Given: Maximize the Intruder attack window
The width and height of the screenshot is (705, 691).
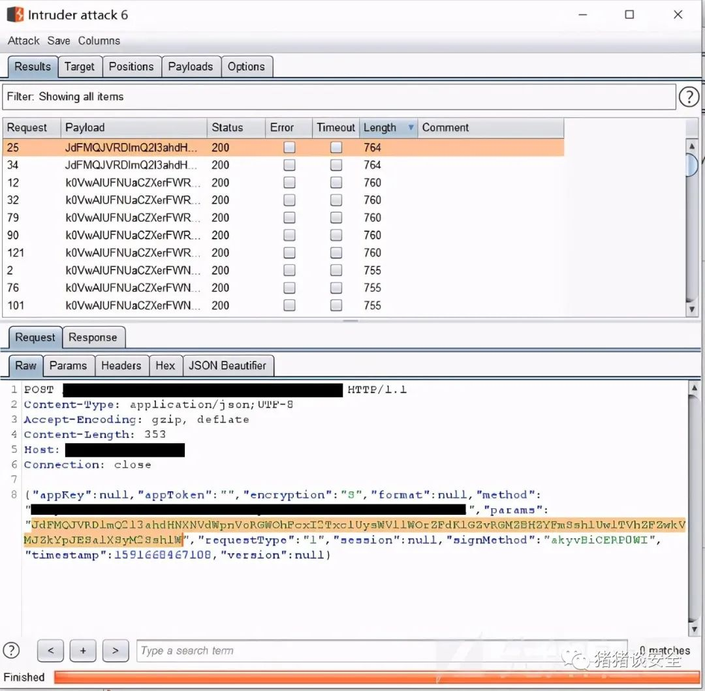Looking at the screenshot, I should (629, 14).
